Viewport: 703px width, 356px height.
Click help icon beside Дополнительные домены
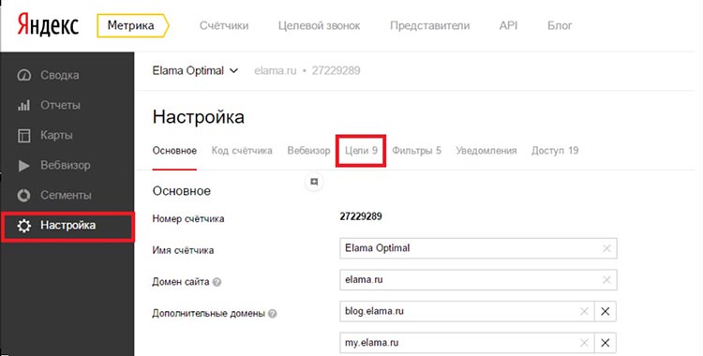click(x=272, y=314)
